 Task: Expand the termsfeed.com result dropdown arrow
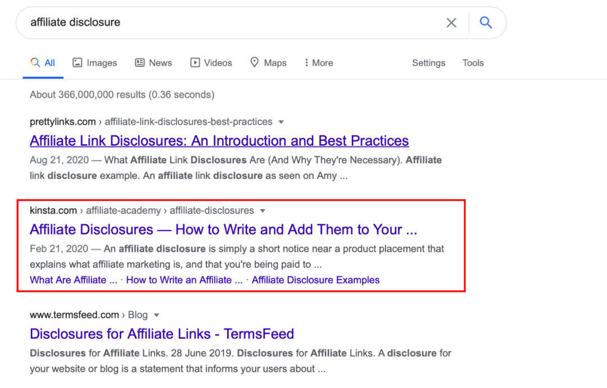tap(157, 315)
